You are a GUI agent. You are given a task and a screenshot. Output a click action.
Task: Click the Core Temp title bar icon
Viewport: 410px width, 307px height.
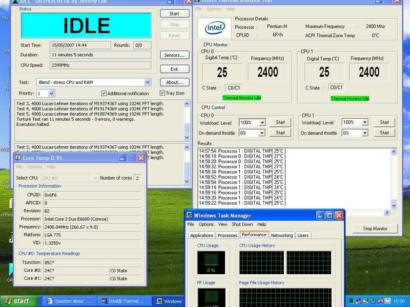point(18,158)
